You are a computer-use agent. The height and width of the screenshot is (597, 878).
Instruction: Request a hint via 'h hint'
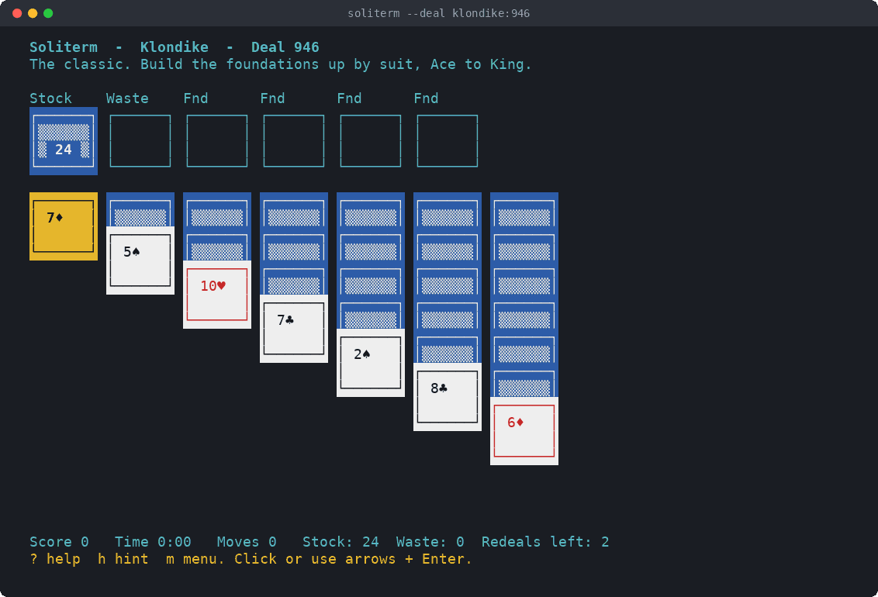[123, 559]
